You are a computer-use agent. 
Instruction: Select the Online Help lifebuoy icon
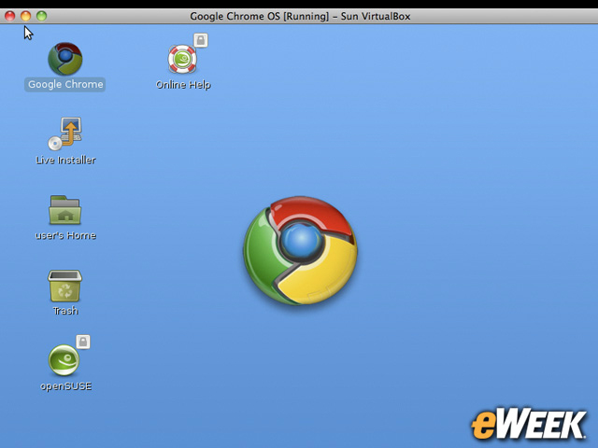(x=182, y=59)
